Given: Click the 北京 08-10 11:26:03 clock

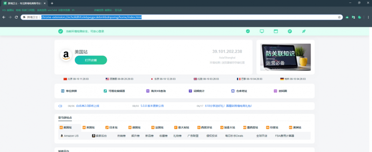Looking at the screenshot, I should [x=76, y=79].
